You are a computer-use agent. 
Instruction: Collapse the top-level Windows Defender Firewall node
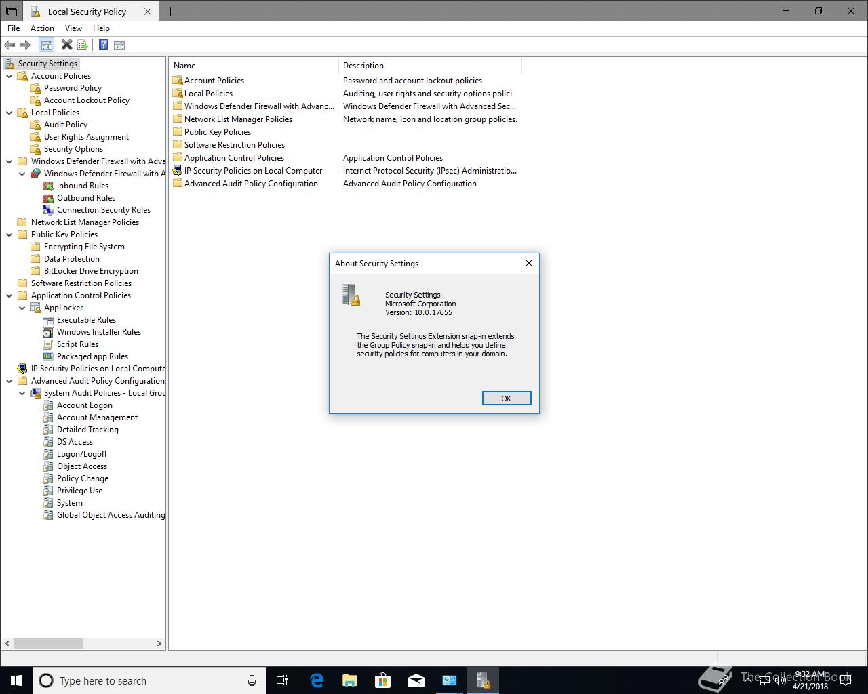pyautogui.click(x=9, y=161)
